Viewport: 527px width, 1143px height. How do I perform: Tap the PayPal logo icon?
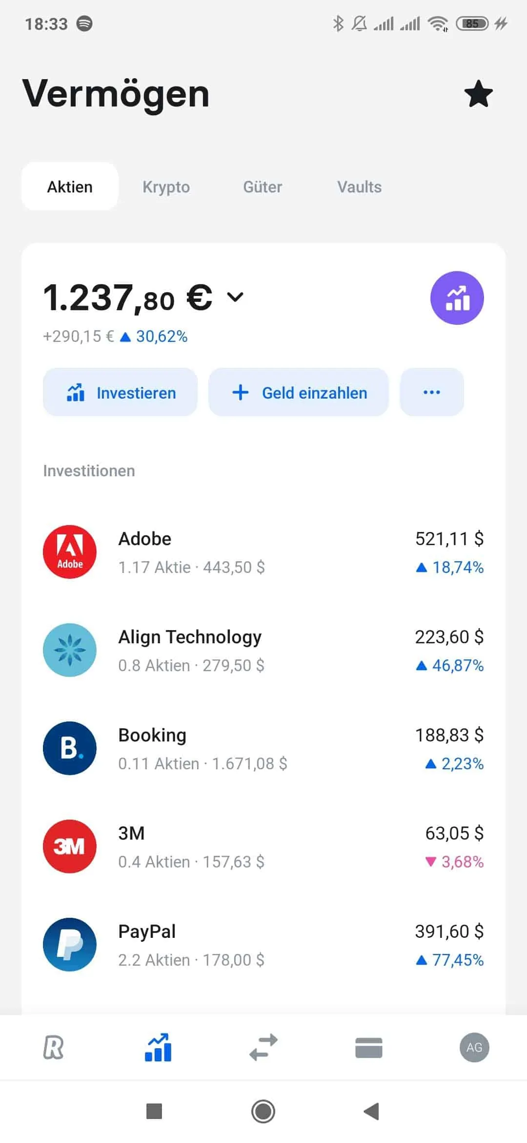pyautogui.click(x=70, y=945)
